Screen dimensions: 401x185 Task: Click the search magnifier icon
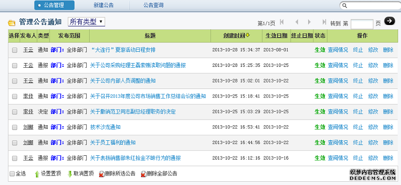point(345,5)
